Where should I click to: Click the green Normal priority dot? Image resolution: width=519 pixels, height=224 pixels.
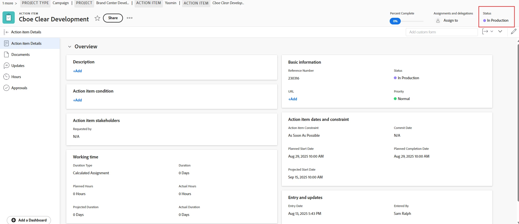(x=395, y=99)
